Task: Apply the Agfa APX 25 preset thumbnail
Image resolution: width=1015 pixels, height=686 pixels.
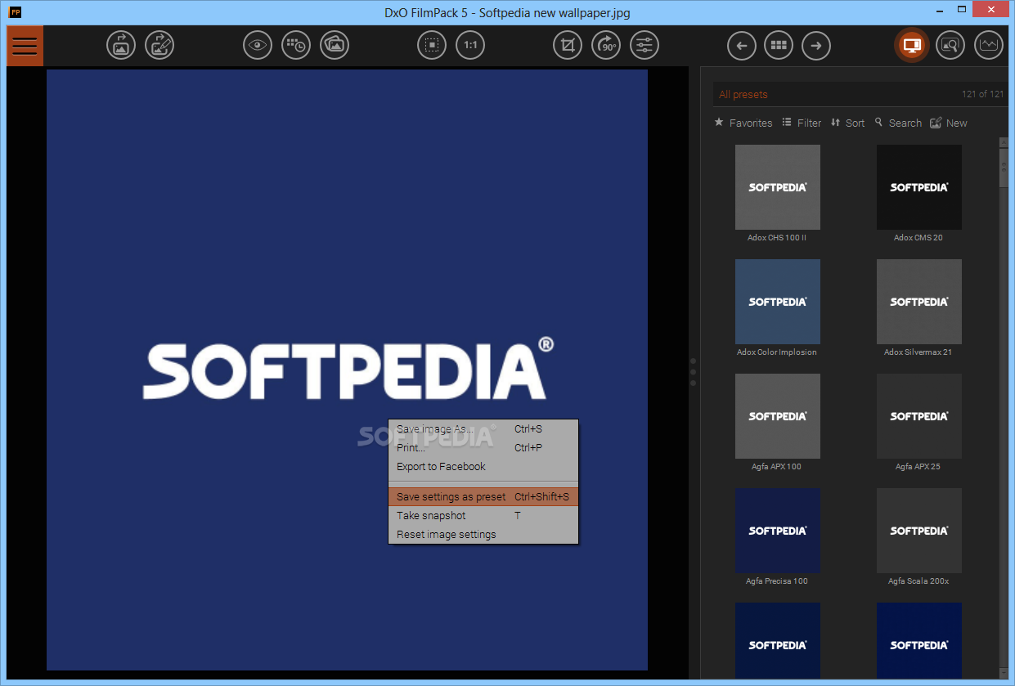Action: [x=919, y=416]
